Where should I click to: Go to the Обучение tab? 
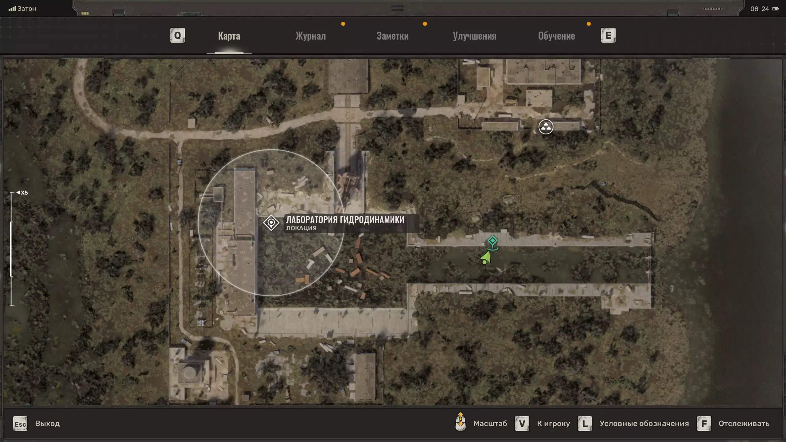coord(556,36)
